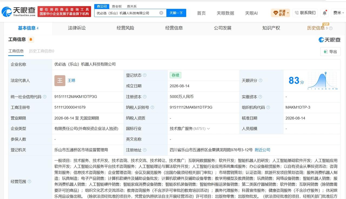Image resolution: width=346 pixels, height=199 pixels.
Task: Click help icon beside 注册地址
Action: 145,150
